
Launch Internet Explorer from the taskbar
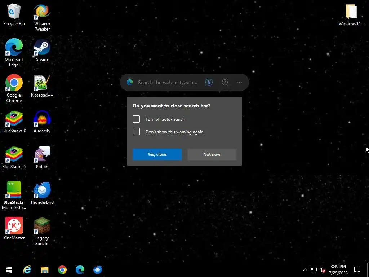[x=27, y=270]
